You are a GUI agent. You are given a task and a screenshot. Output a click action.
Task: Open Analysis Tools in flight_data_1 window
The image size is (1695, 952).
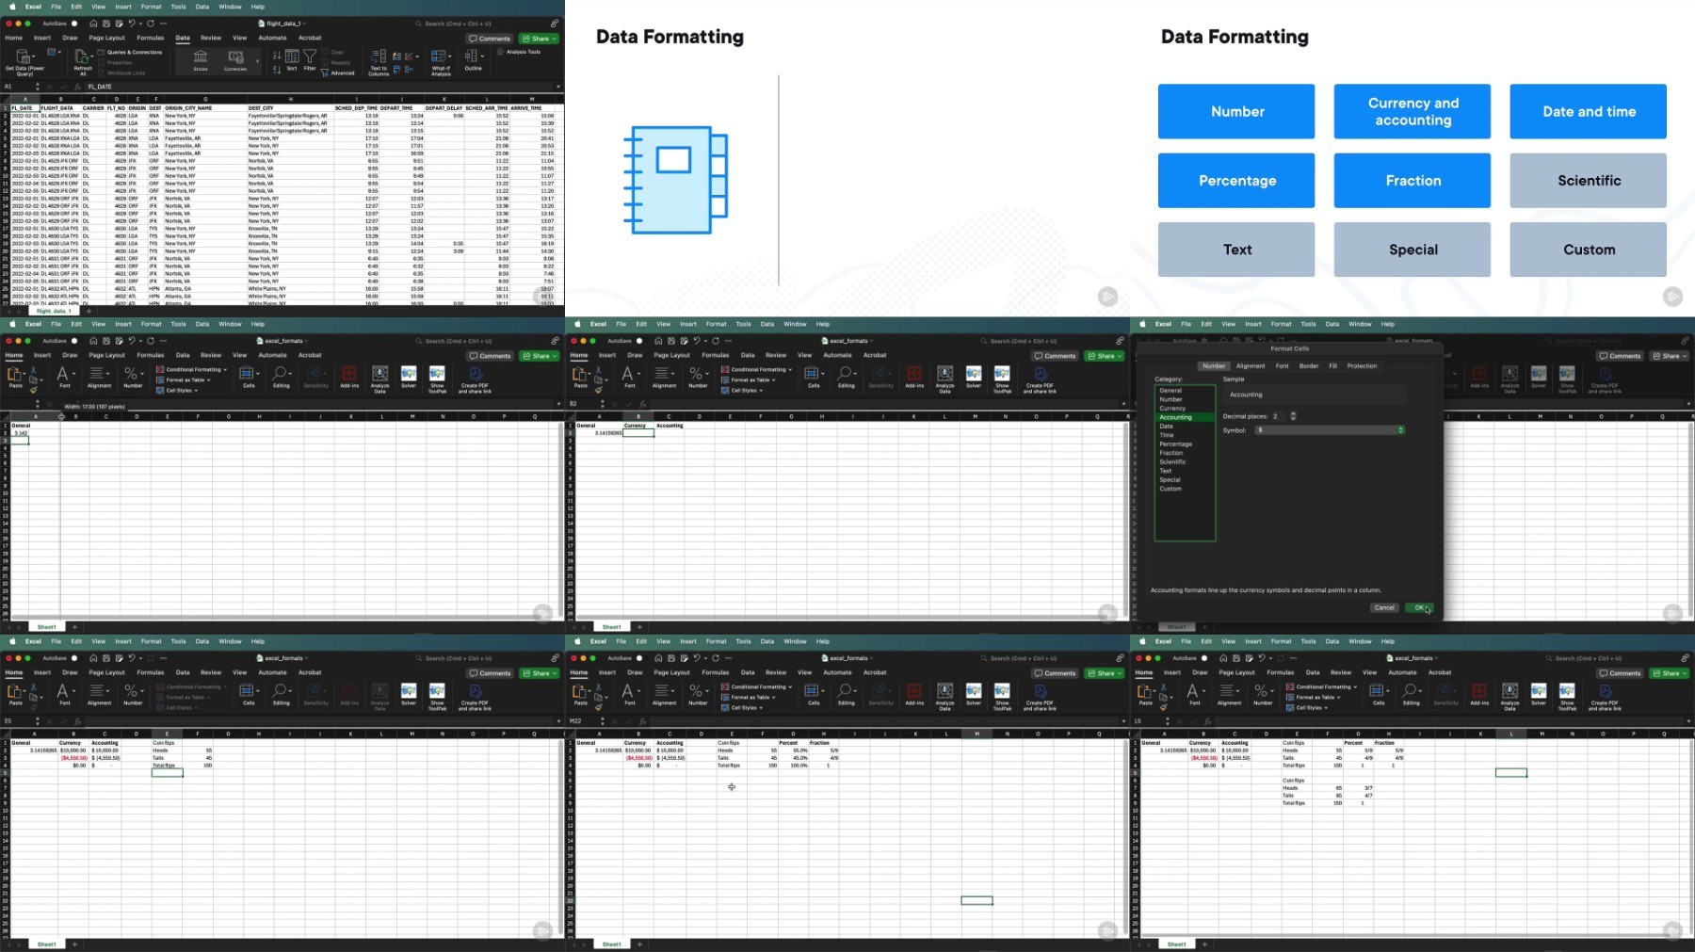point(519,52)
